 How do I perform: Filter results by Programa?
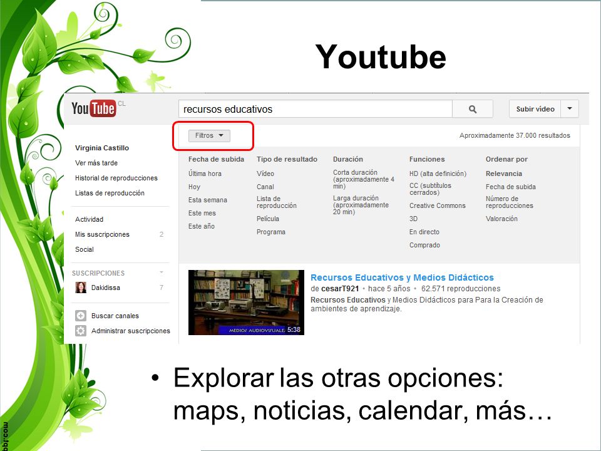click(271, 232)
